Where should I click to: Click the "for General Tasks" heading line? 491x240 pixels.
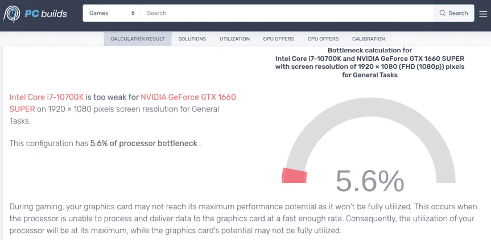(x=370, y=75)
